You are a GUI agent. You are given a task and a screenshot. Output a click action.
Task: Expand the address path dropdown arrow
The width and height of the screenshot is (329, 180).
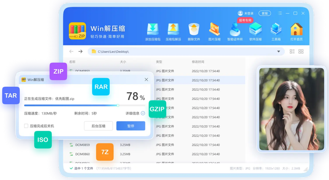pos(279,51)
